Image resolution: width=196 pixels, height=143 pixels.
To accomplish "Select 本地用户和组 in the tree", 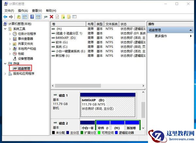I will [27, 49].
